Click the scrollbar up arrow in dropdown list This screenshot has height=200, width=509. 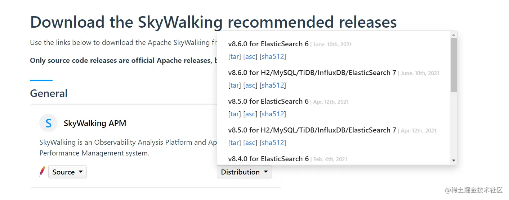[x=454, y=35]
